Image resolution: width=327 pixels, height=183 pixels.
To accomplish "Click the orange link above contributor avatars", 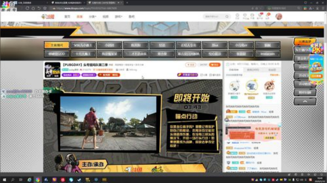I will (274, 75).
